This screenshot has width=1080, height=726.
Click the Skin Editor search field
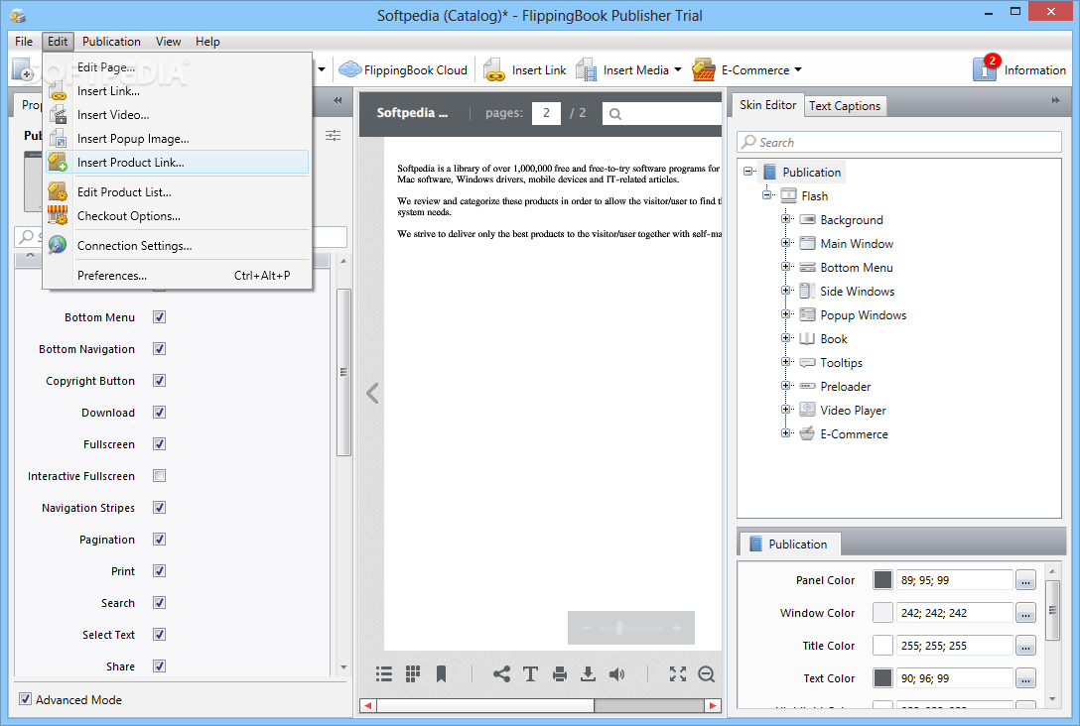pyautogui.click(x=899, y=142)
